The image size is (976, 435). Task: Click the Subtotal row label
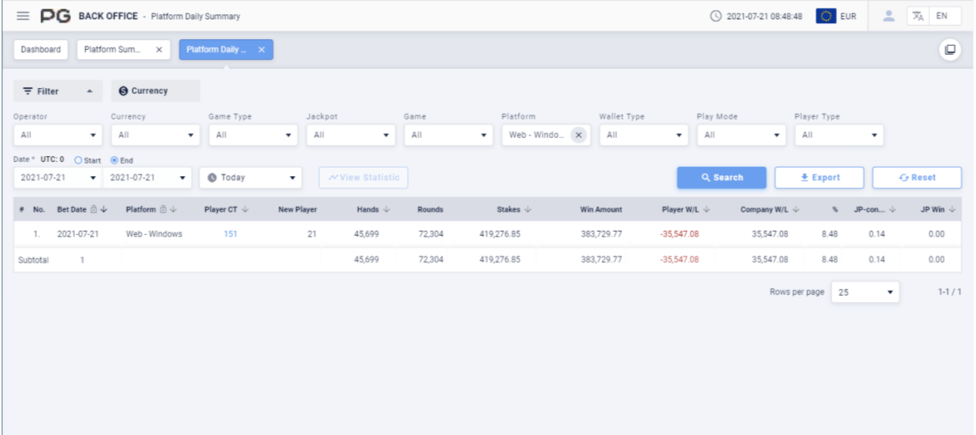34,260
